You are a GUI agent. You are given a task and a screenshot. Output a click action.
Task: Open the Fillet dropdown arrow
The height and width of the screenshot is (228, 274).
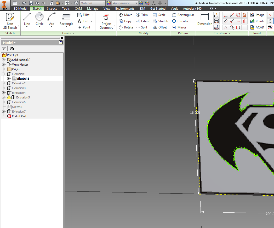click(92, 15)
